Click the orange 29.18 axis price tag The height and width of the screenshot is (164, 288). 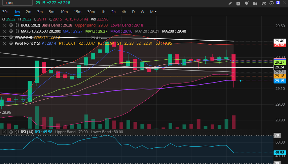pyautogui.click(x=280, y=76)
